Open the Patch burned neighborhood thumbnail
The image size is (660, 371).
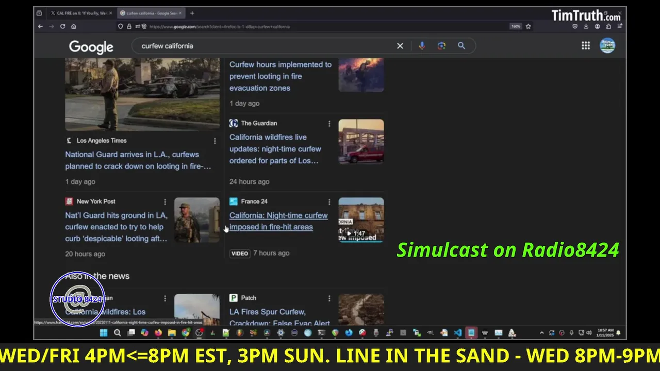[361, 310]
